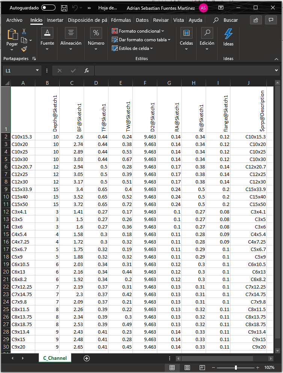
Task: Click the Name Box showing L1
Action: (19, 71)
